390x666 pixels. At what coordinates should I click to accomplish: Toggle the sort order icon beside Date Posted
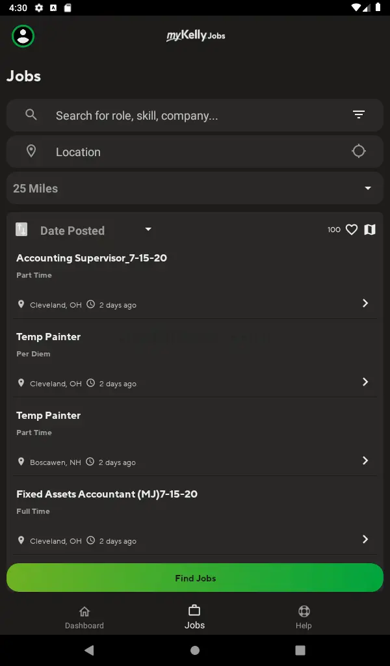21,230
